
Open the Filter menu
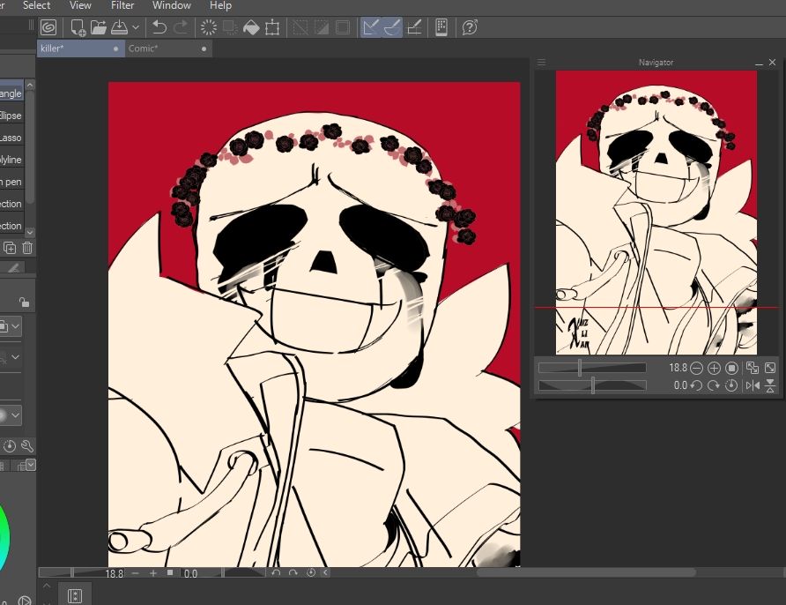pyautogui.click(x=122, y=5)
